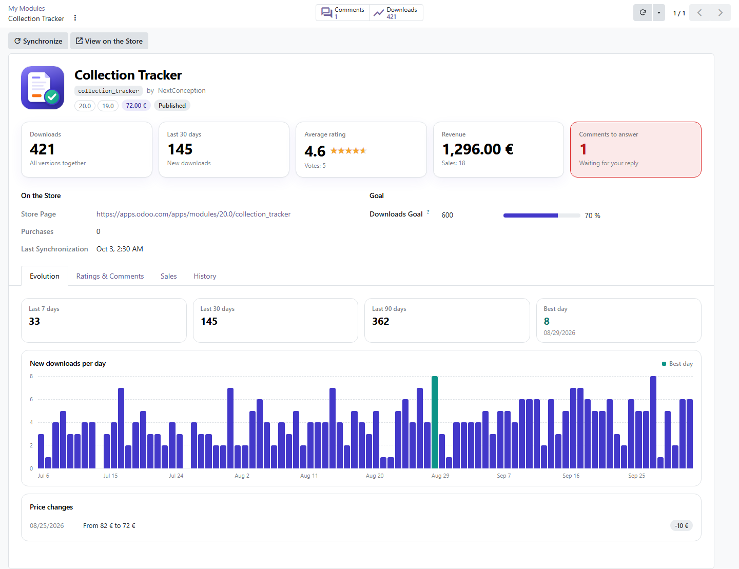
Task: Click the Average rating stars
Action: coord(348,151)
